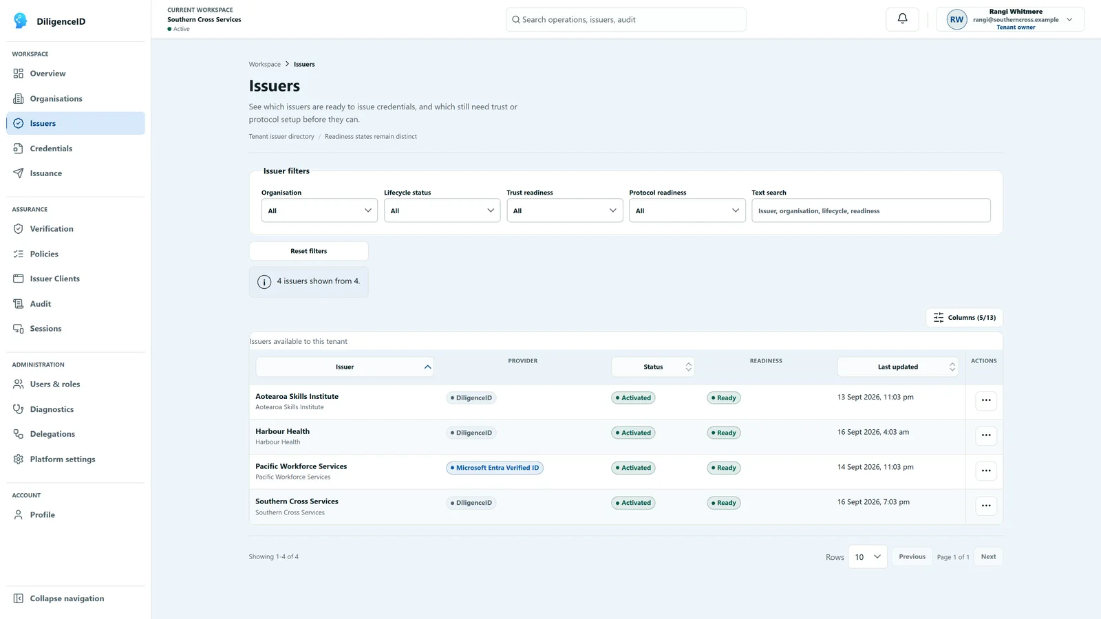Click the Users & roles people icon

(x=19, y=384)
